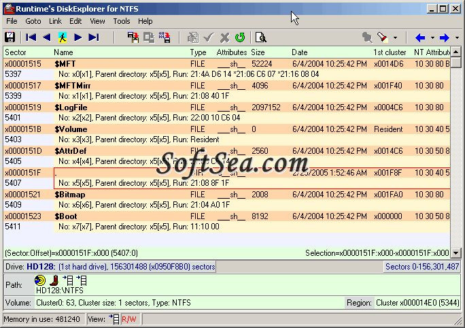Click the HD128:\NTFS path text
Image resolution: width=465 pixels, height=328 pixels.
(x=60, y=290)
